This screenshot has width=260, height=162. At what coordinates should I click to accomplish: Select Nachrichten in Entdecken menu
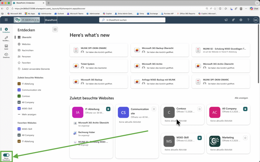coord(27,50)
